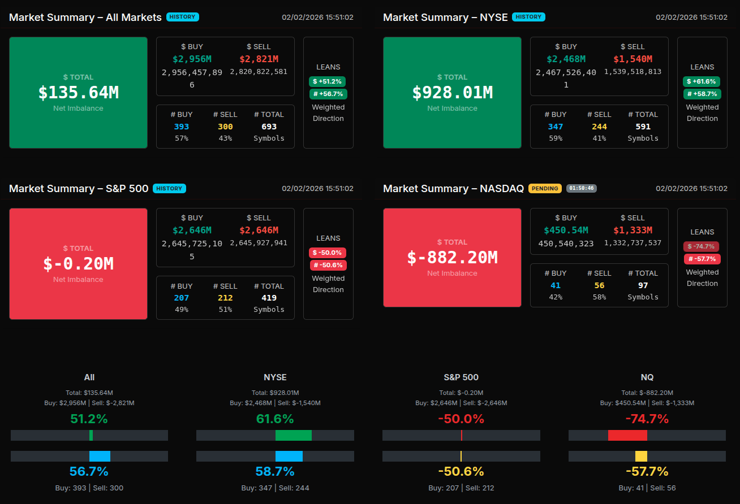Screen dimensions: 740x504
Task: Click the Market Summary – S&P 500 title
Action: point(79,188)
